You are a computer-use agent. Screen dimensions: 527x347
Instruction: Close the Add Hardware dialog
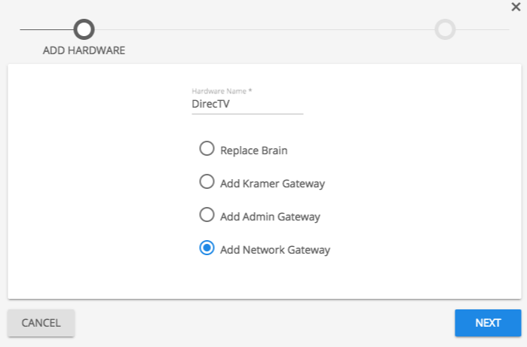(x=515, y=6)
